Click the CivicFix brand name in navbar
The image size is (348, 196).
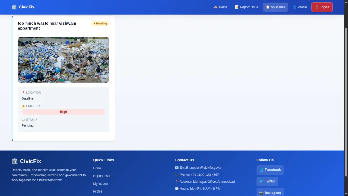(27, 7)
